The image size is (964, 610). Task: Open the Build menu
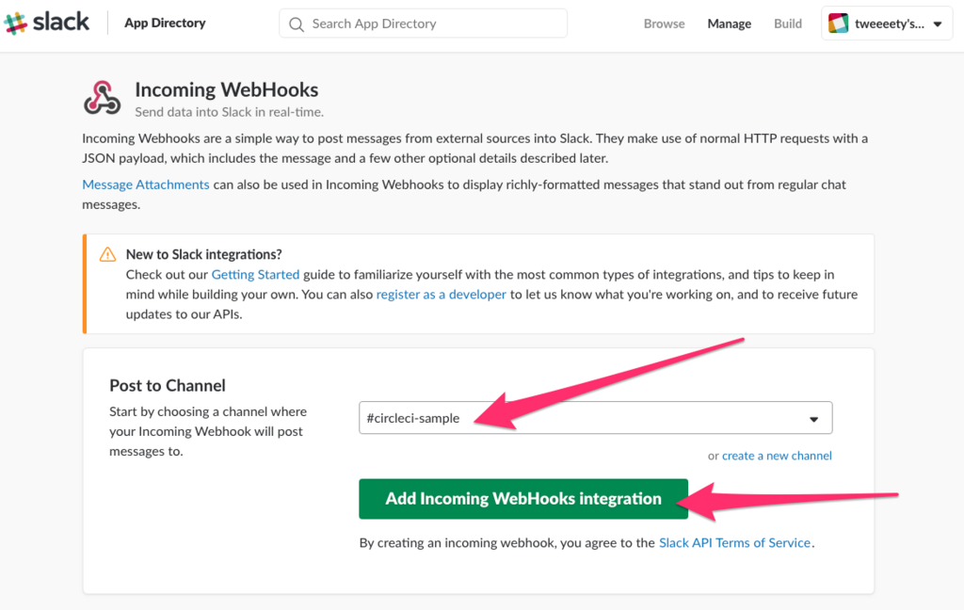pyautogui.click(x=788, y=24)
